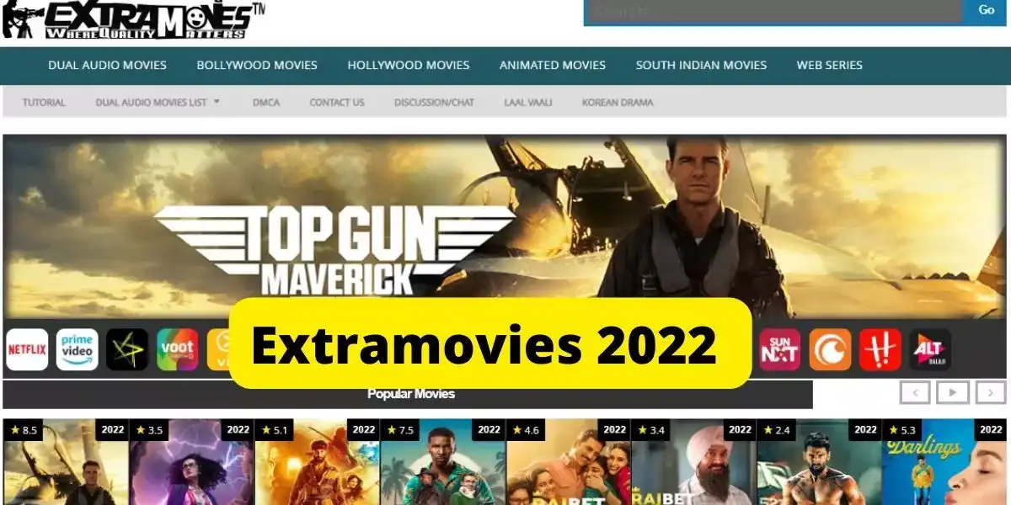Open the Web Series menu item

[830, 65]
